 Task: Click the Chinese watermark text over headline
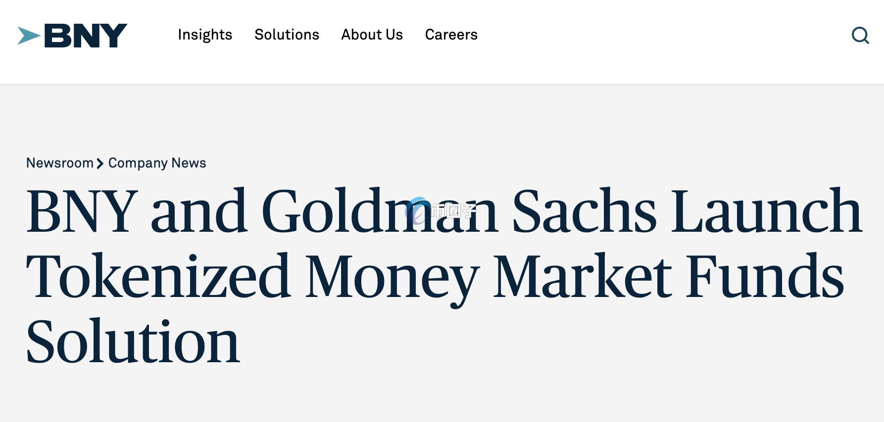452,211
